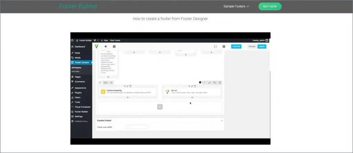The image size is (353, 153).
Task: Click the Visual Composer logo icon in editor toolbar
Action: click(97, 46)
